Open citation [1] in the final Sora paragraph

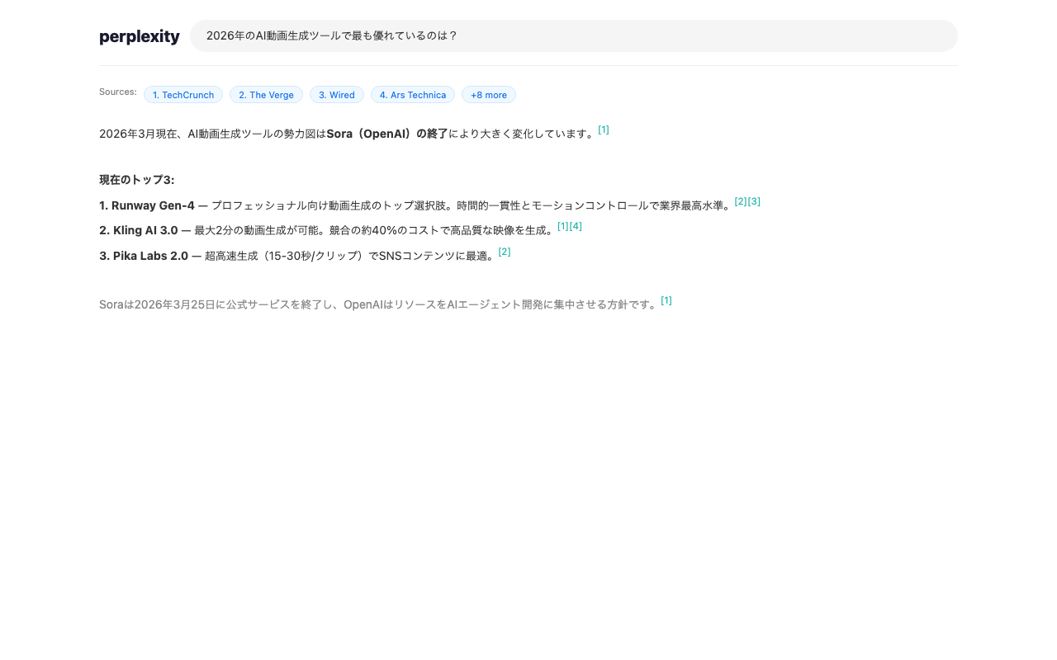(666, 300)
